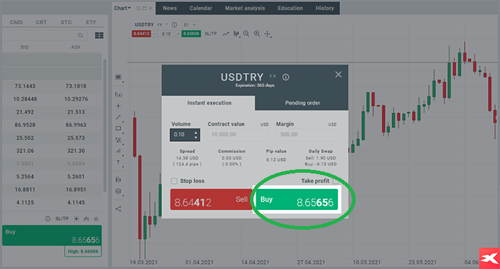The width and height of the screenshot is (500, 269).
Task: Open the Calendar tab
Action: (x=201, y=8)
